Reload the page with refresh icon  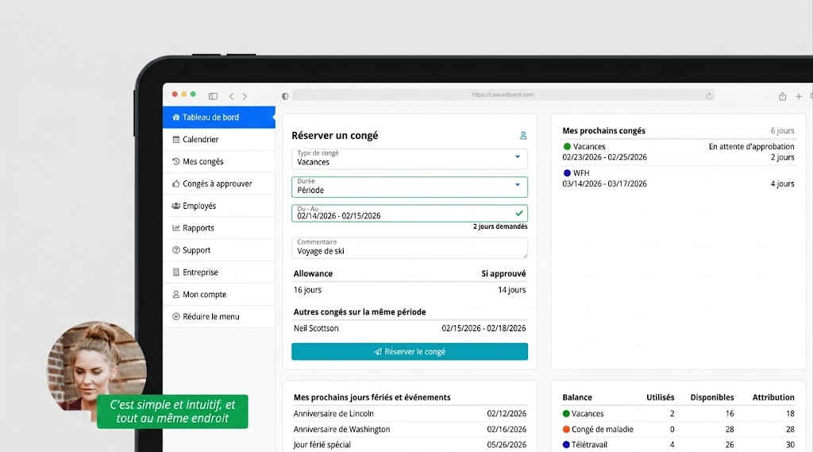709,95
